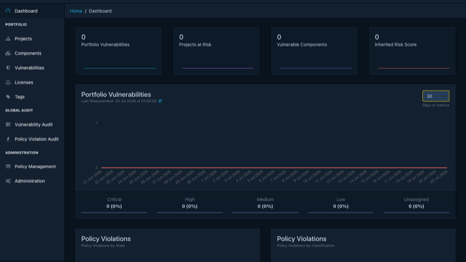Click the Tags label icon
Screen dimensions: 466x262
[8, 97]
